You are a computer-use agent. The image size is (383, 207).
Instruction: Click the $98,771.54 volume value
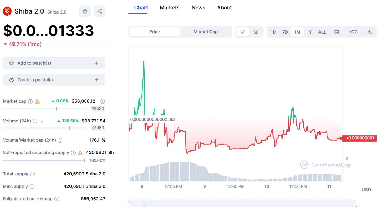94,121
